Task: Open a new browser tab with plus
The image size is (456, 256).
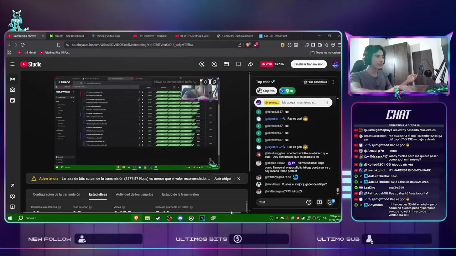Action: [302, 36]
